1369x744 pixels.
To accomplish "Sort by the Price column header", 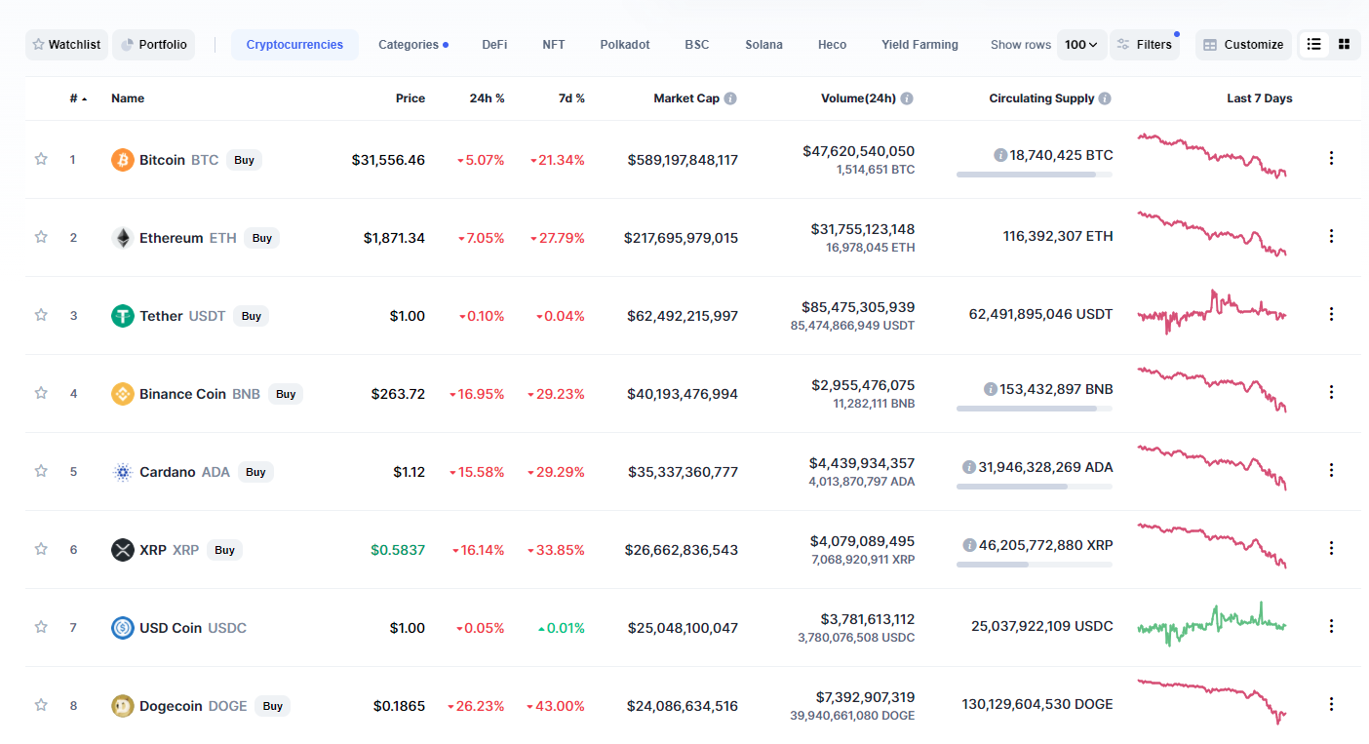I will pyautogui.click(x=411, y=98).
